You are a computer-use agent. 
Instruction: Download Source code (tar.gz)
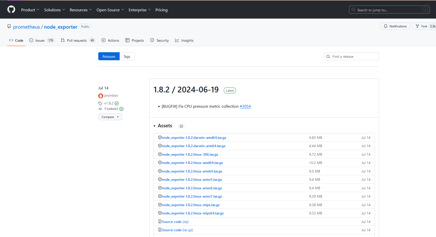pos(177,230)
